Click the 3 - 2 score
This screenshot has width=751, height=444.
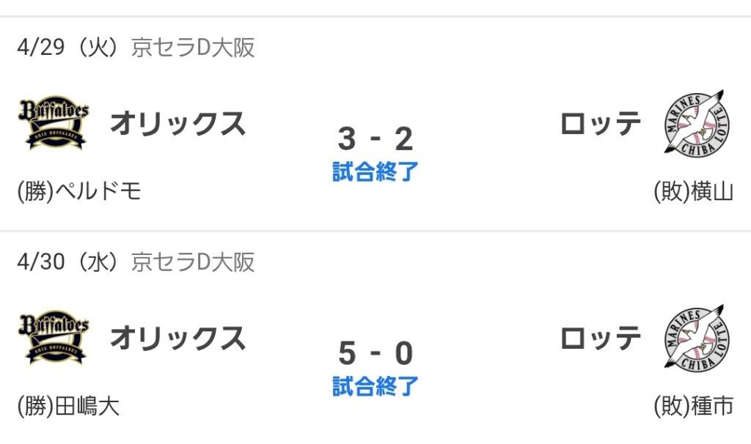point(375,138)
